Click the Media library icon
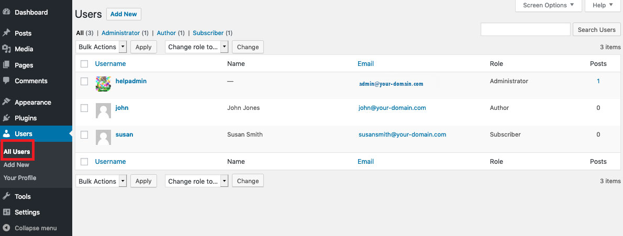Image resolution: width=623 pixels, height=236 pixels. tap(6, 49)
